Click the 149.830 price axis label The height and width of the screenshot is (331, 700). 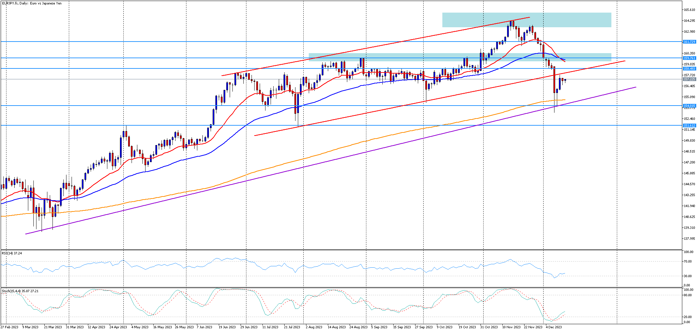tap(689, 141)
